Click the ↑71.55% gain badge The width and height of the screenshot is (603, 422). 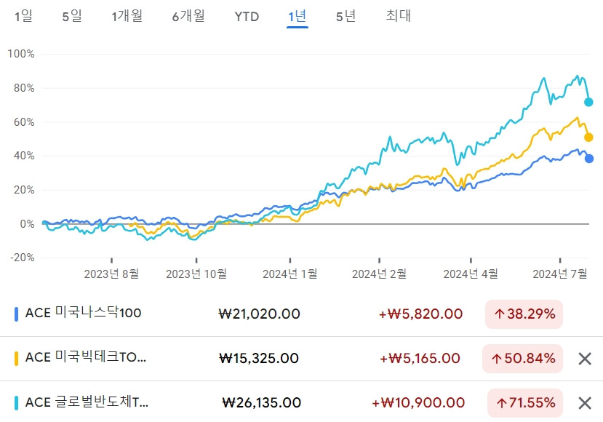point(522,402)
